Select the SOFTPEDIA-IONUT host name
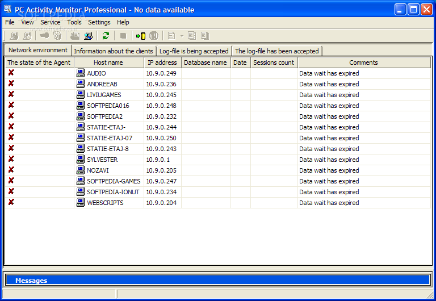Viewport: 436px width, 301px height. click(113, 192)
